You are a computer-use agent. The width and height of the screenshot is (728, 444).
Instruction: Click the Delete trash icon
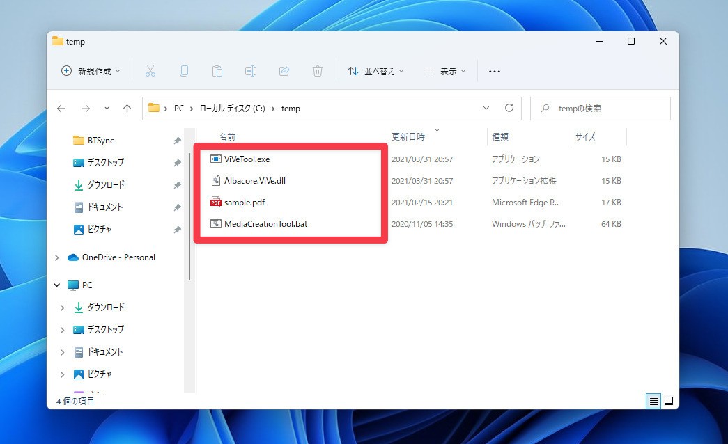click(x=318, y=71)
